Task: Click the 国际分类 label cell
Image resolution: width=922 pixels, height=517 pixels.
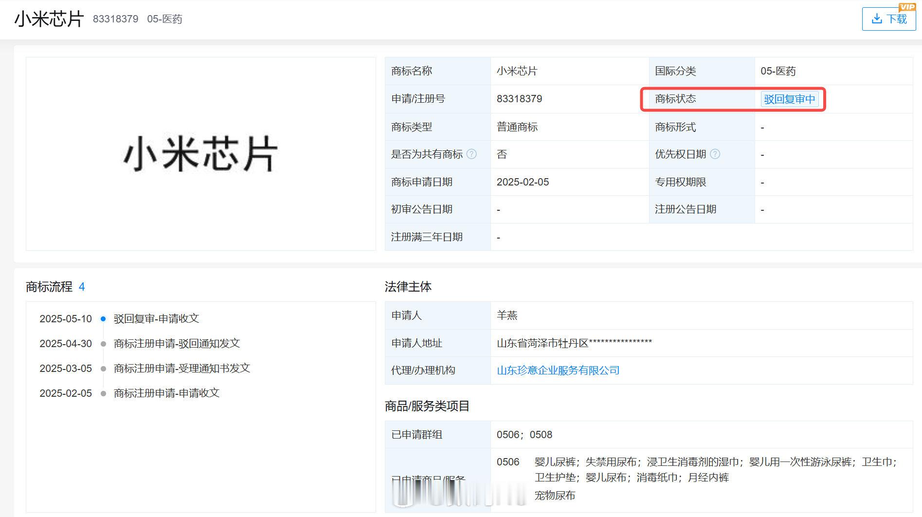Action: coord(702,71)
